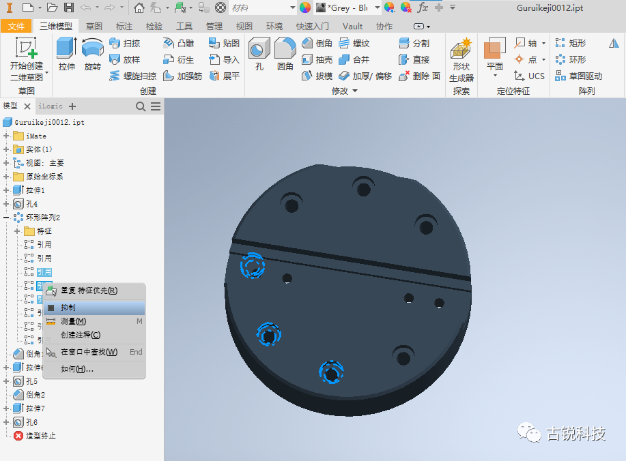Expand the 实体(1) folder
The height and width of the screenshot is (461, 626).
(6, 149)
